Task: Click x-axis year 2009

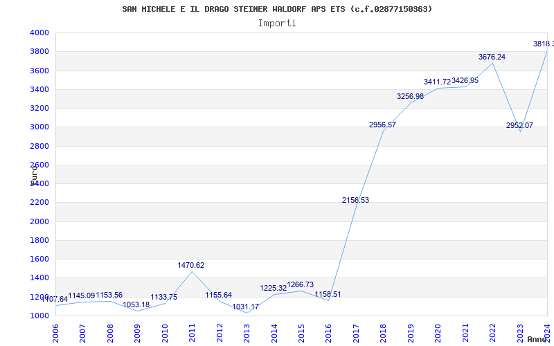Action: pyautogui.click(x=137, y=333)
